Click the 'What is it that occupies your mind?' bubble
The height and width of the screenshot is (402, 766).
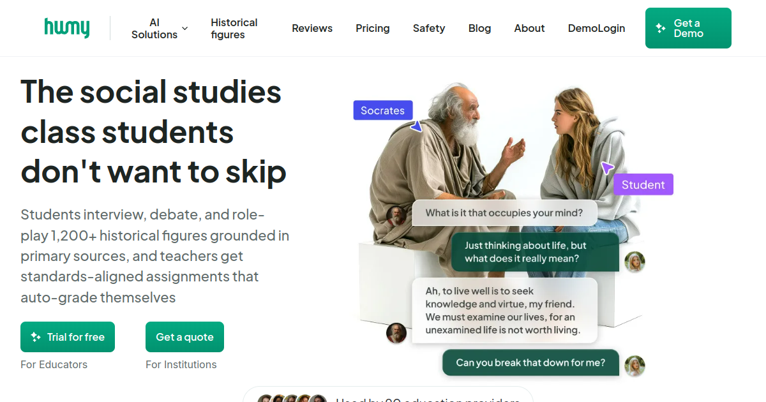pos(504,213)
